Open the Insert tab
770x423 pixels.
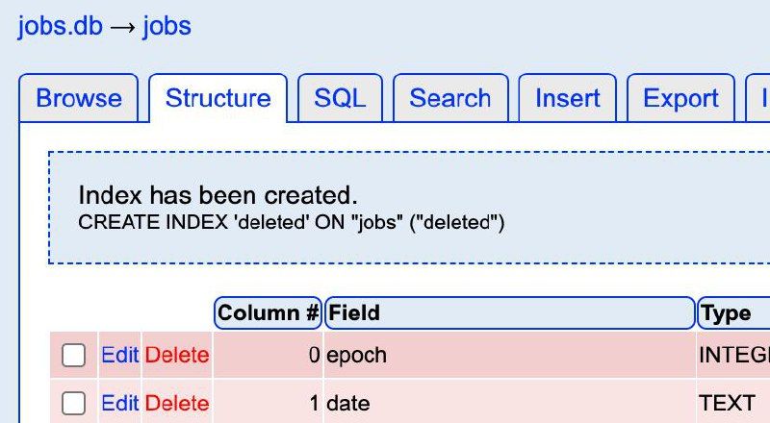pyautogui.click(x=567, y=98)
